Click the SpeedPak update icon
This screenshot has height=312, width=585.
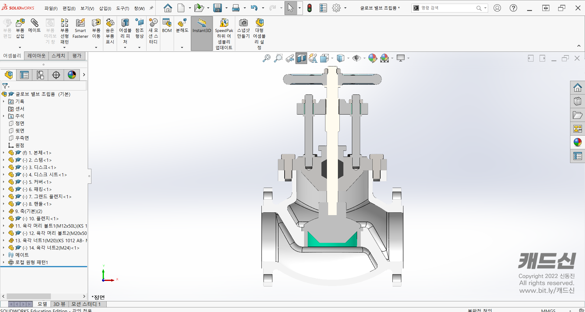[x=224, y=23]
